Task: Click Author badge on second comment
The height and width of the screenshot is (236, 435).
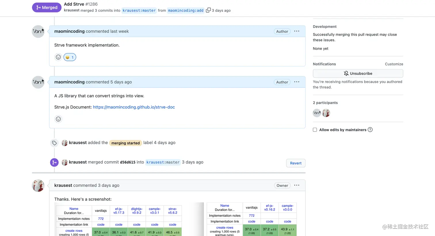Action: coord(282,82)
